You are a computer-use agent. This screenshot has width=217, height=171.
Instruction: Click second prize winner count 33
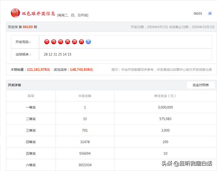point(85,119)
